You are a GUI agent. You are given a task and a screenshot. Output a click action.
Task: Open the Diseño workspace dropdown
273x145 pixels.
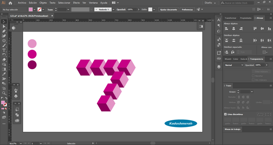[210, 2]
